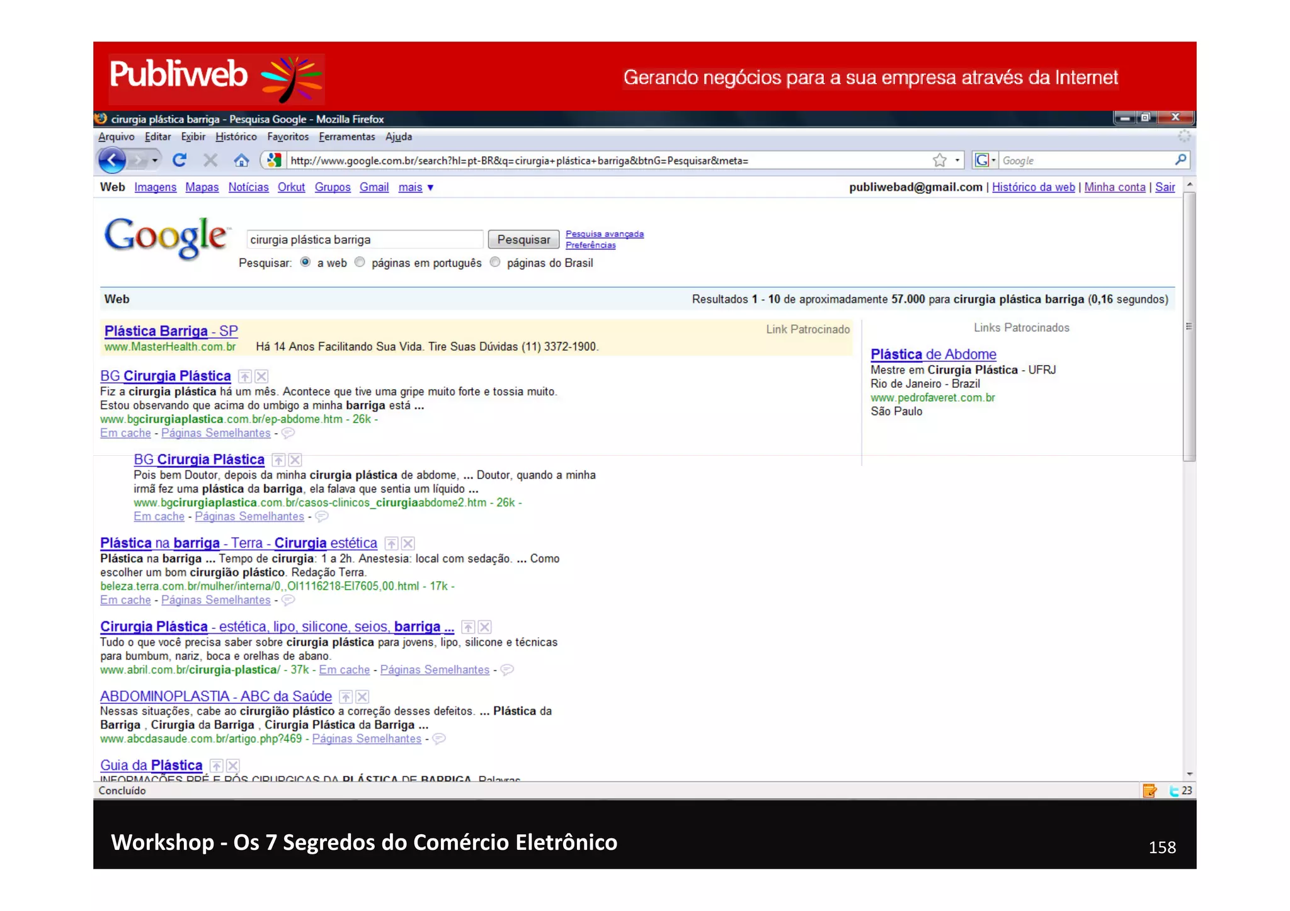Open the search engine selector dropdown

coord(993,161)
